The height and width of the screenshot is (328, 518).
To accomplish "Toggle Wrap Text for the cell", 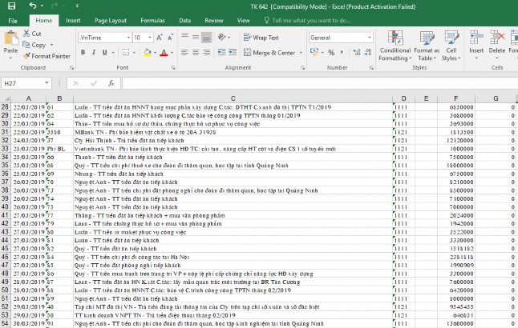I will [x=261, y=38].
